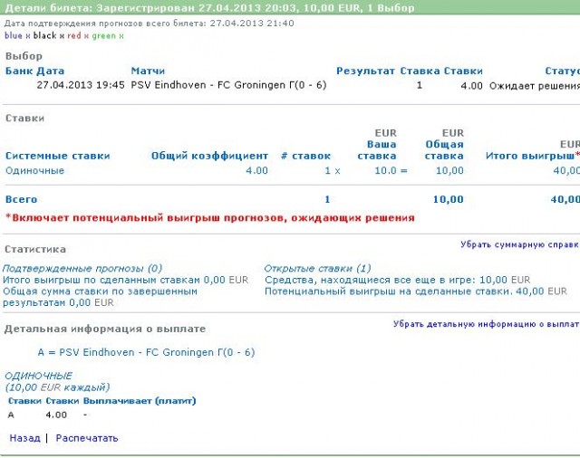Click the Общий коэффициент column header
The image size is (580, 458).
[x=209, y=156]
